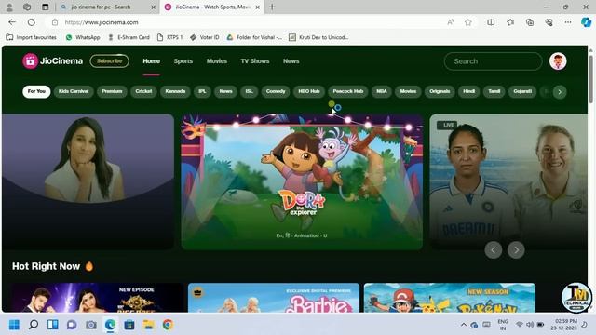Select the Comedy chip
This screenshot has width=596, height=335.
point(276,91)
